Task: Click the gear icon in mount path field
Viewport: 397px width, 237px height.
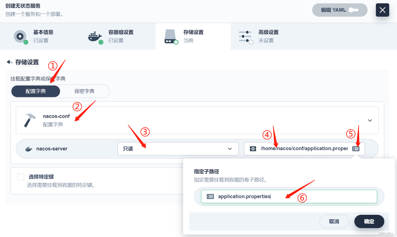Action: click(253, 149)
